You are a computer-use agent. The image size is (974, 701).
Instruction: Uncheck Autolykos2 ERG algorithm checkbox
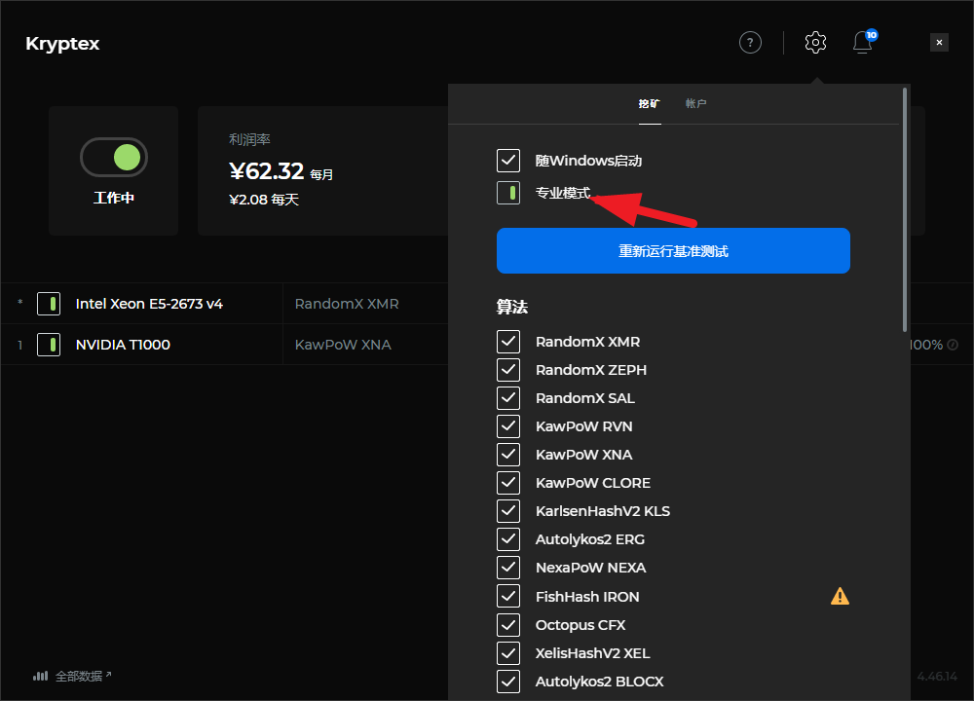[x=508, y=539]
